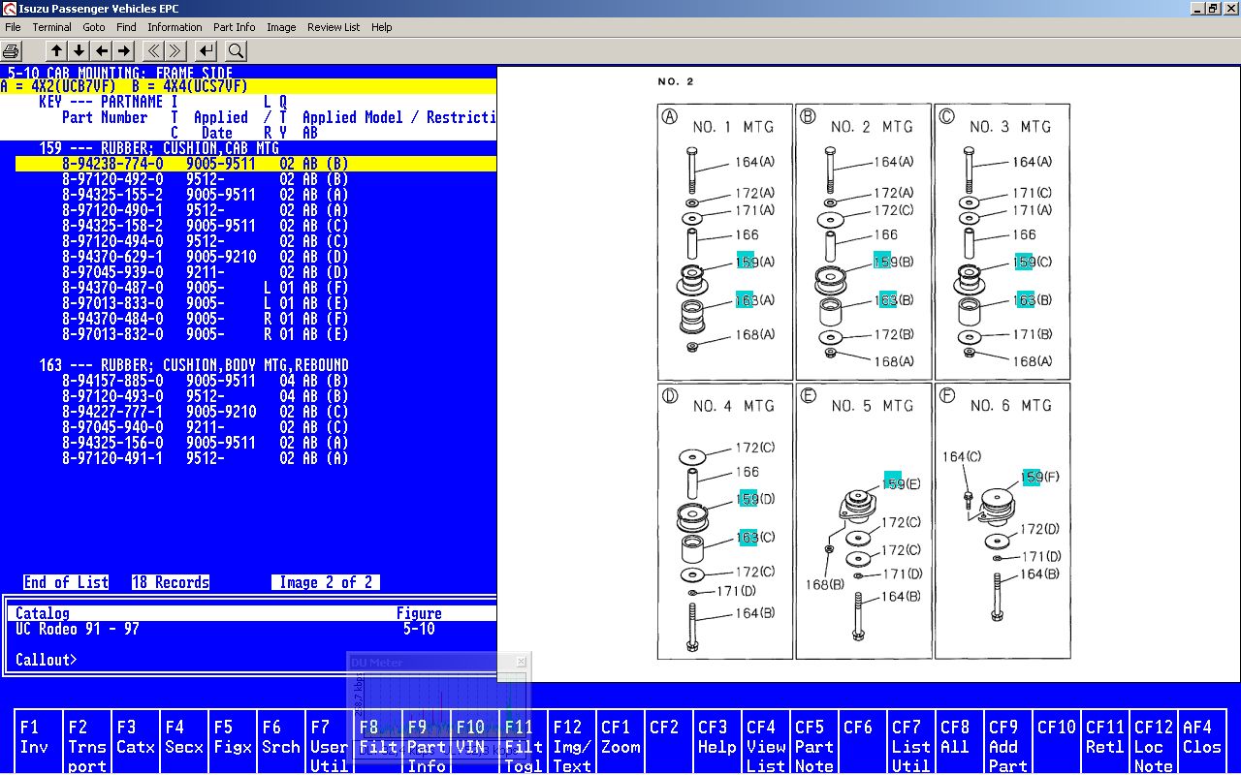
Task: Click the double right chevron toolbar button
Action: pyautogui.click(x=175, y=50)
